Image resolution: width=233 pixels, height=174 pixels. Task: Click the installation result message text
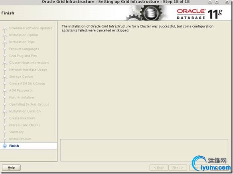click(x=138, y=28)
